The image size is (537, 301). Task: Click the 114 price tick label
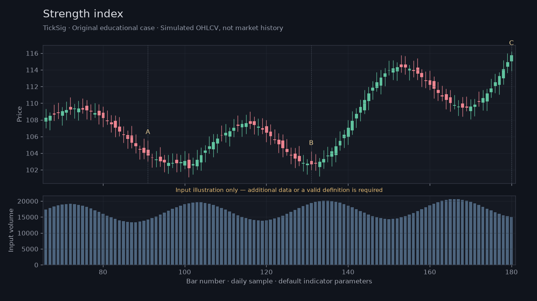click(32, 70)
